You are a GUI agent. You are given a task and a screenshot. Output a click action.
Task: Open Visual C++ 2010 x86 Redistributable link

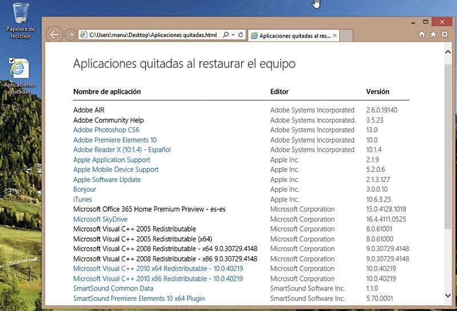(158, 278)
